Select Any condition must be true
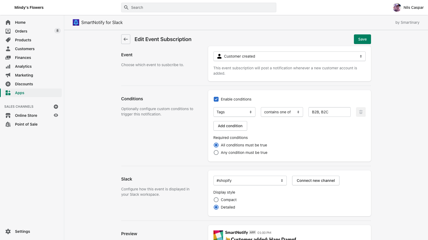 point(216,153)
